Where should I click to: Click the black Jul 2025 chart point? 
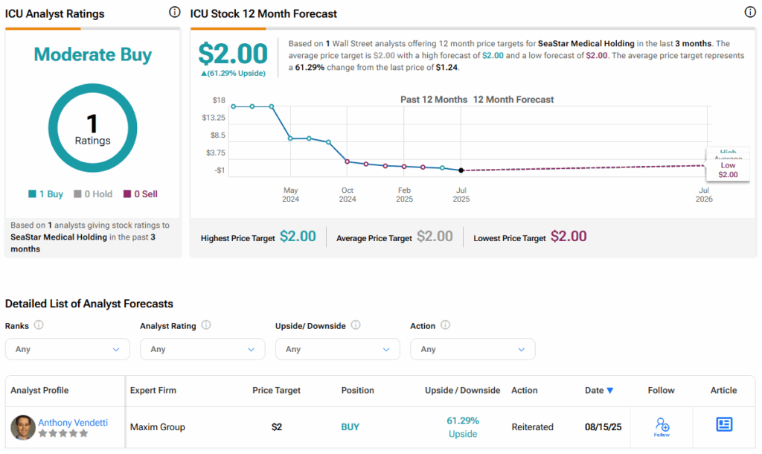[461, 170]
